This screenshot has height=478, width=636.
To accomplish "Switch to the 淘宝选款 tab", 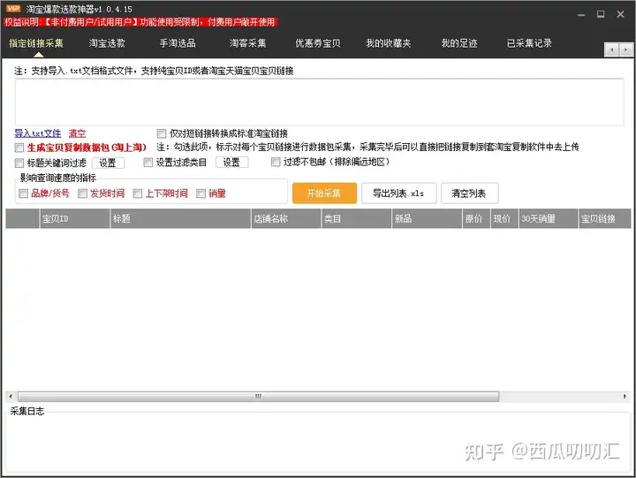I will point(107,43).
